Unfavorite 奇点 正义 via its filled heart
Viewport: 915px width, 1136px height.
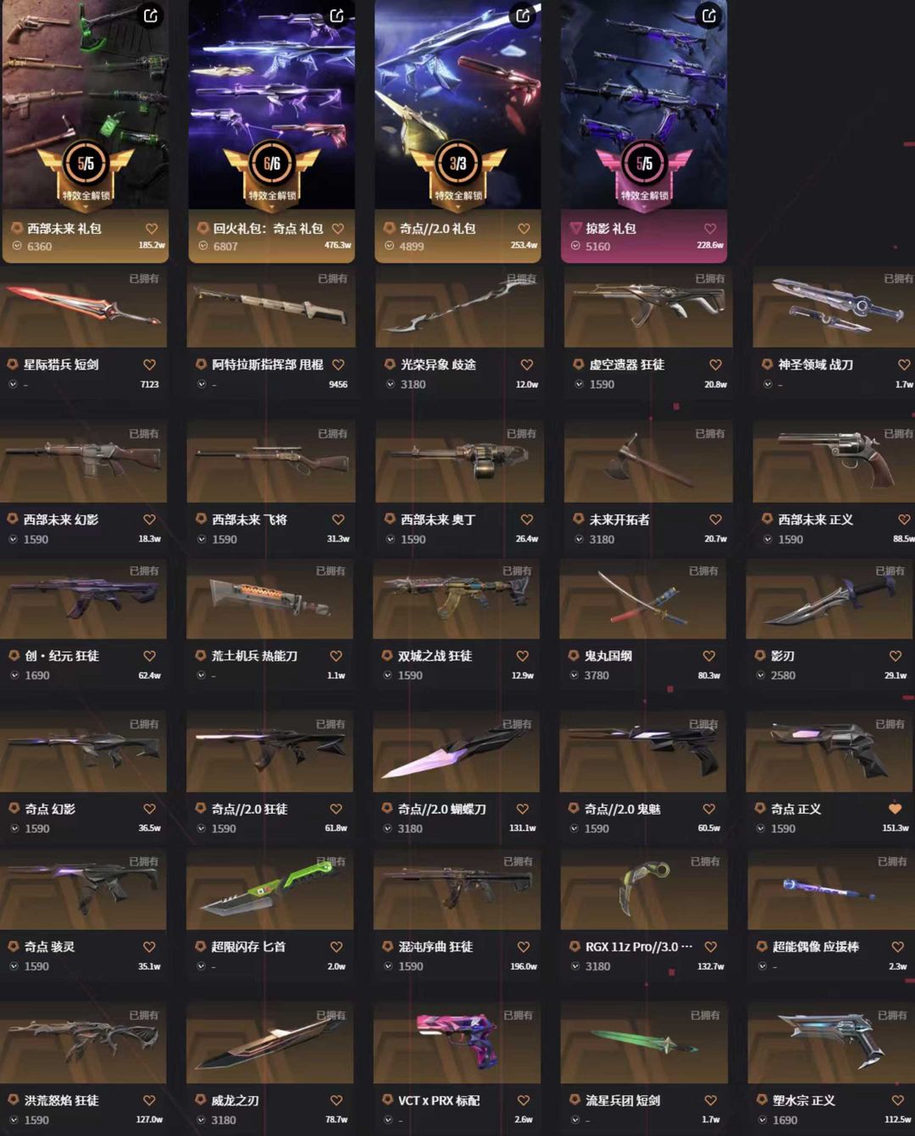pyautogui.click(x=895, y=809)
